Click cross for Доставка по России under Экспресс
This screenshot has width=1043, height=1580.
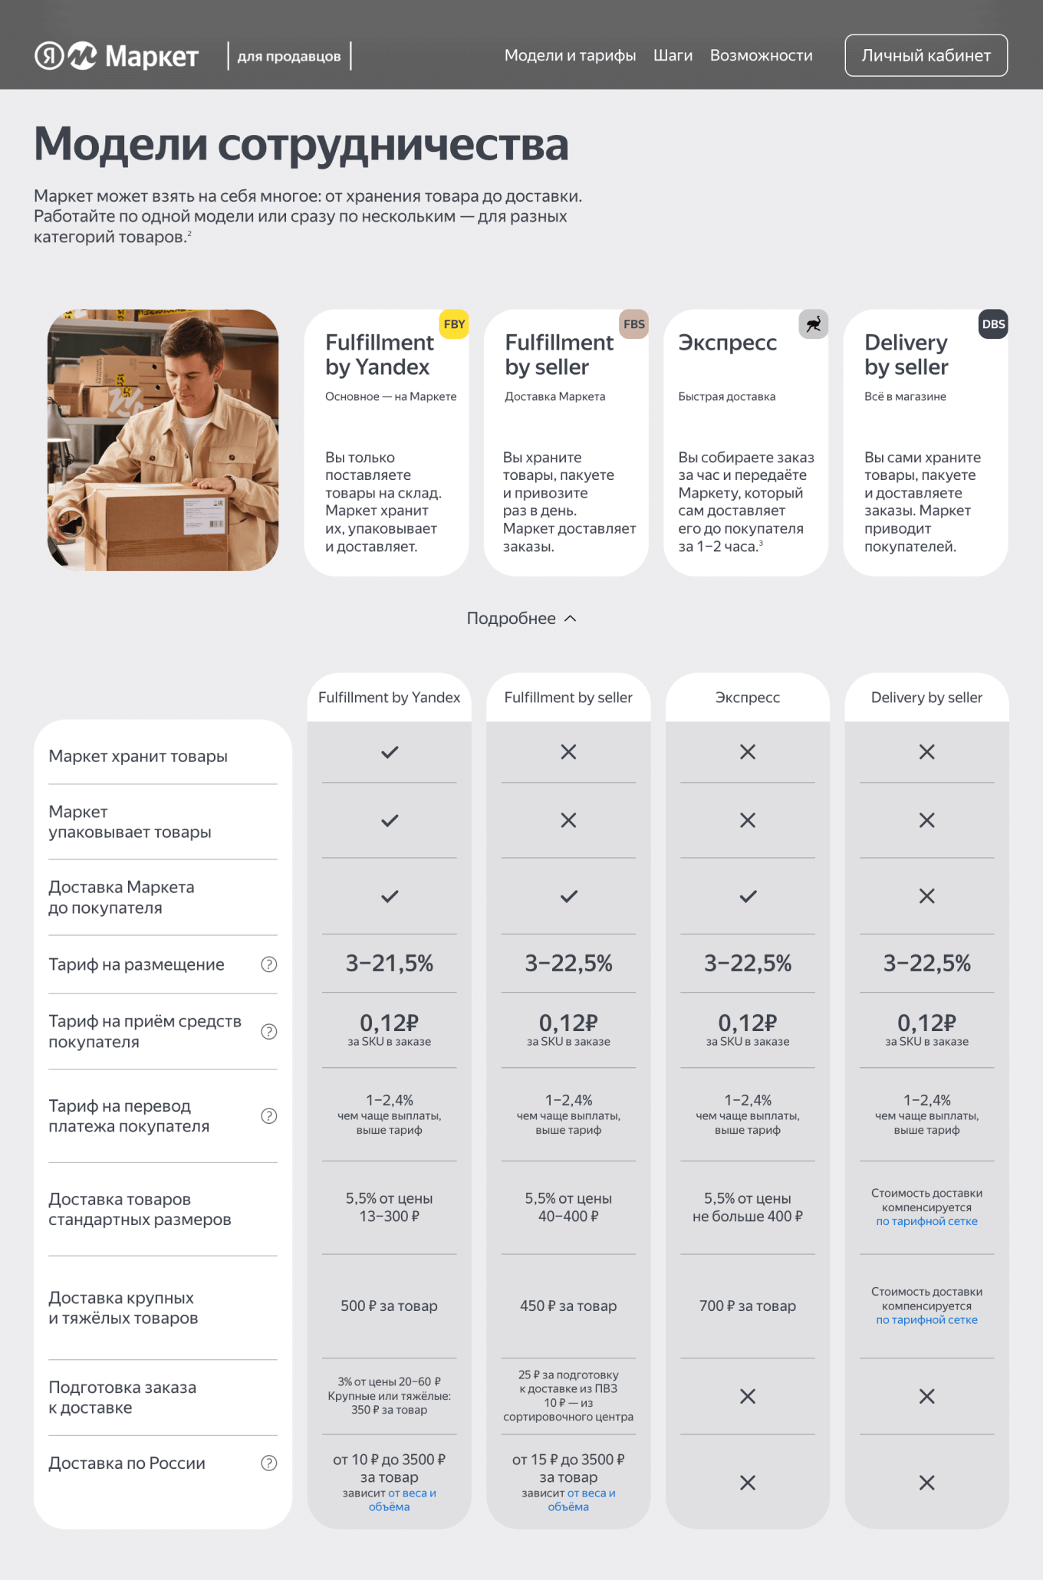748,1483
